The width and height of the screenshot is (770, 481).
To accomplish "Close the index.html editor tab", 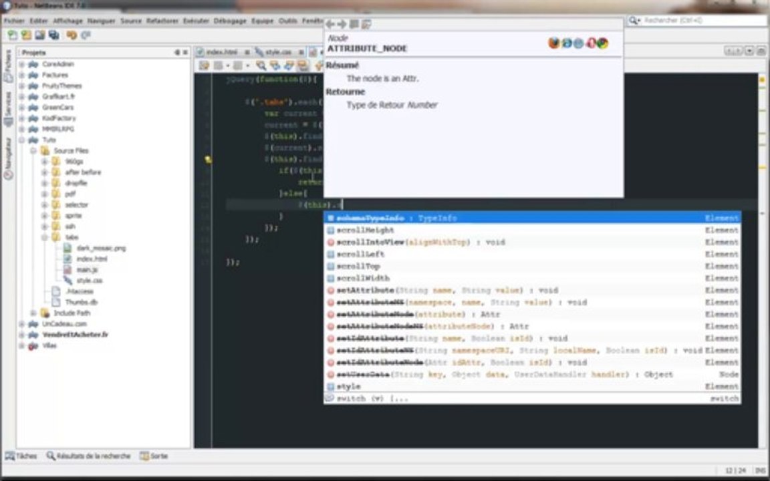I will 247,52.
